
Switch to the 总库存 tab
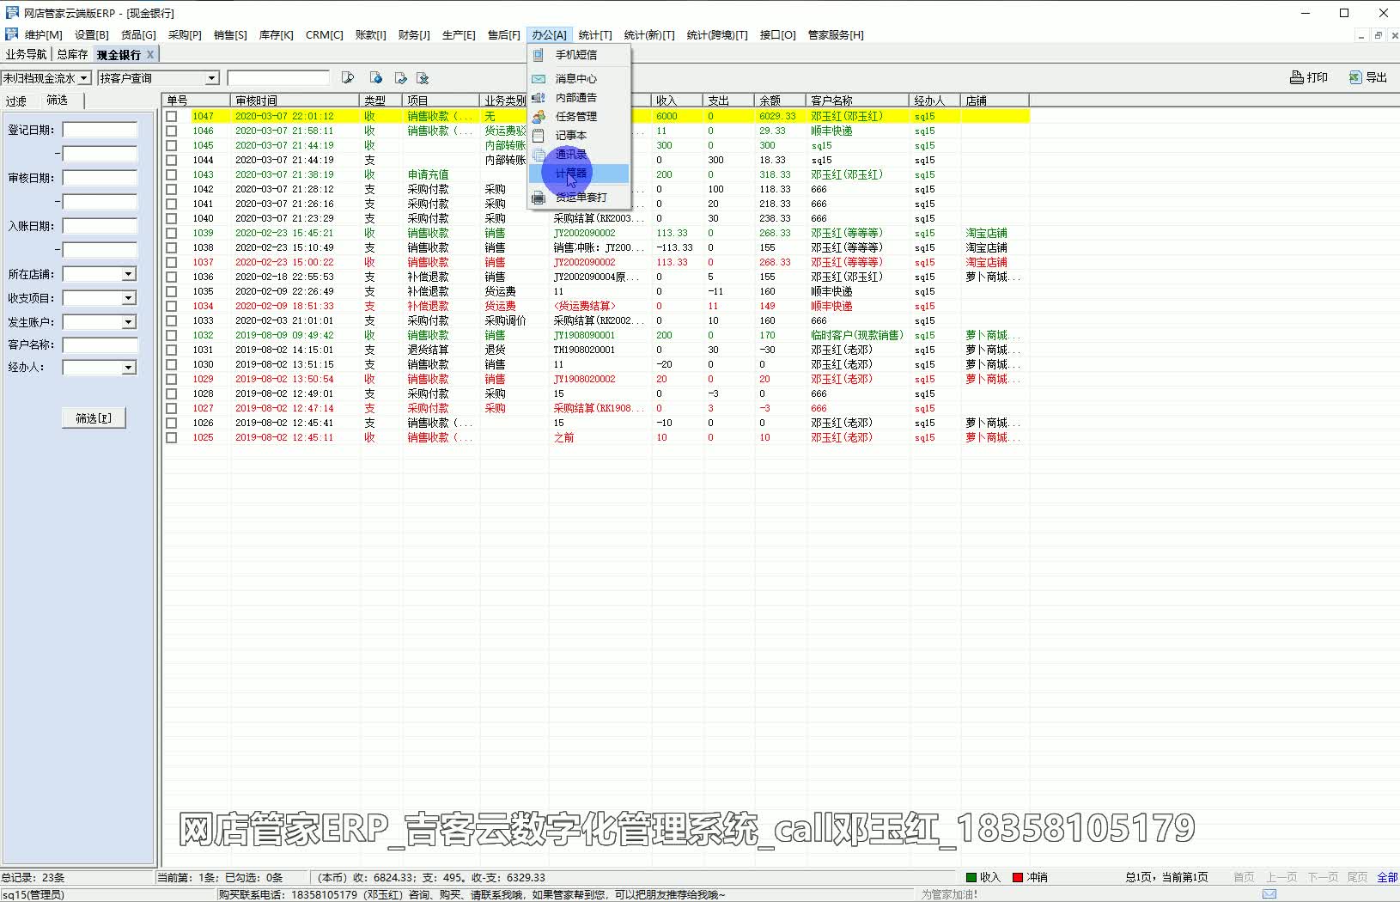pyautogui.click(x=73, y=54)
